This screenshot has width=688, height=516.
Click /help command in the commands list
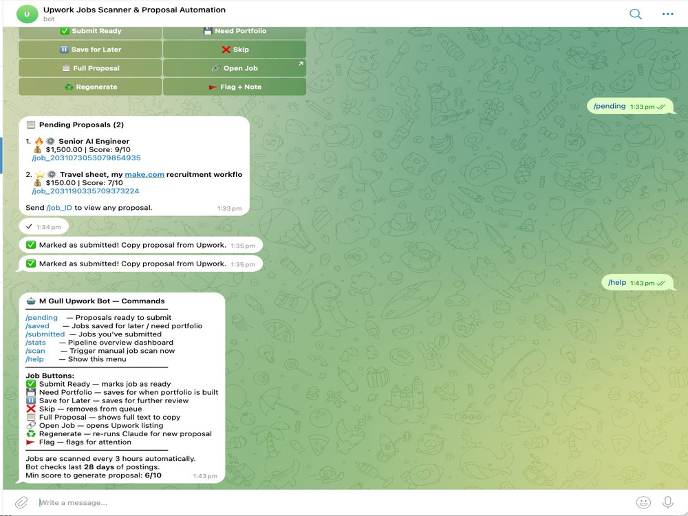click(x=34, y=359)
